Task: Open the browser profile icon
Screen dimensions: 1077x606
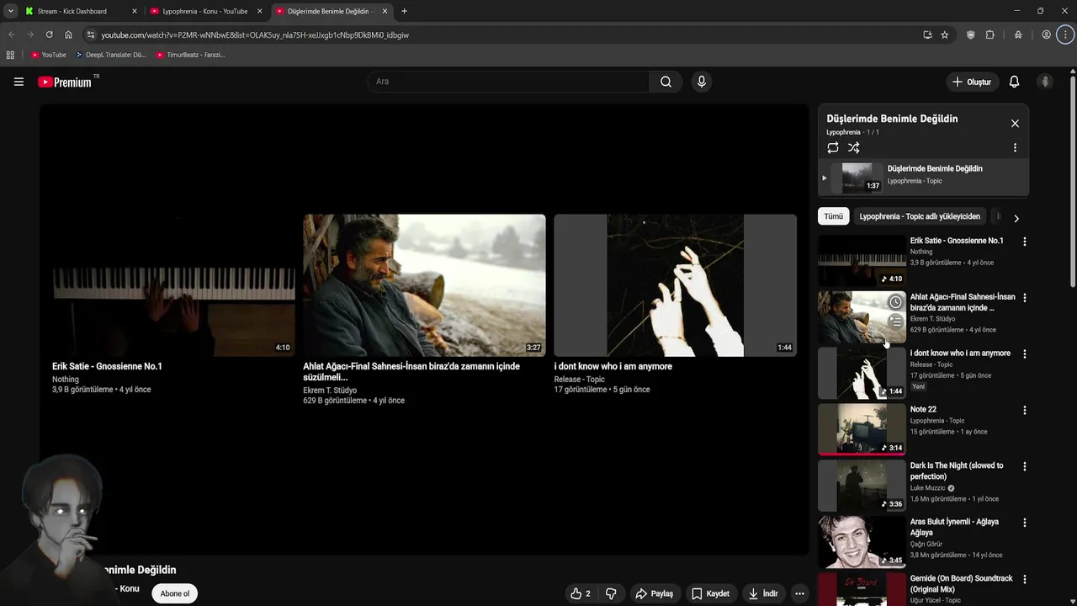Action: (x=1046, y=35)
